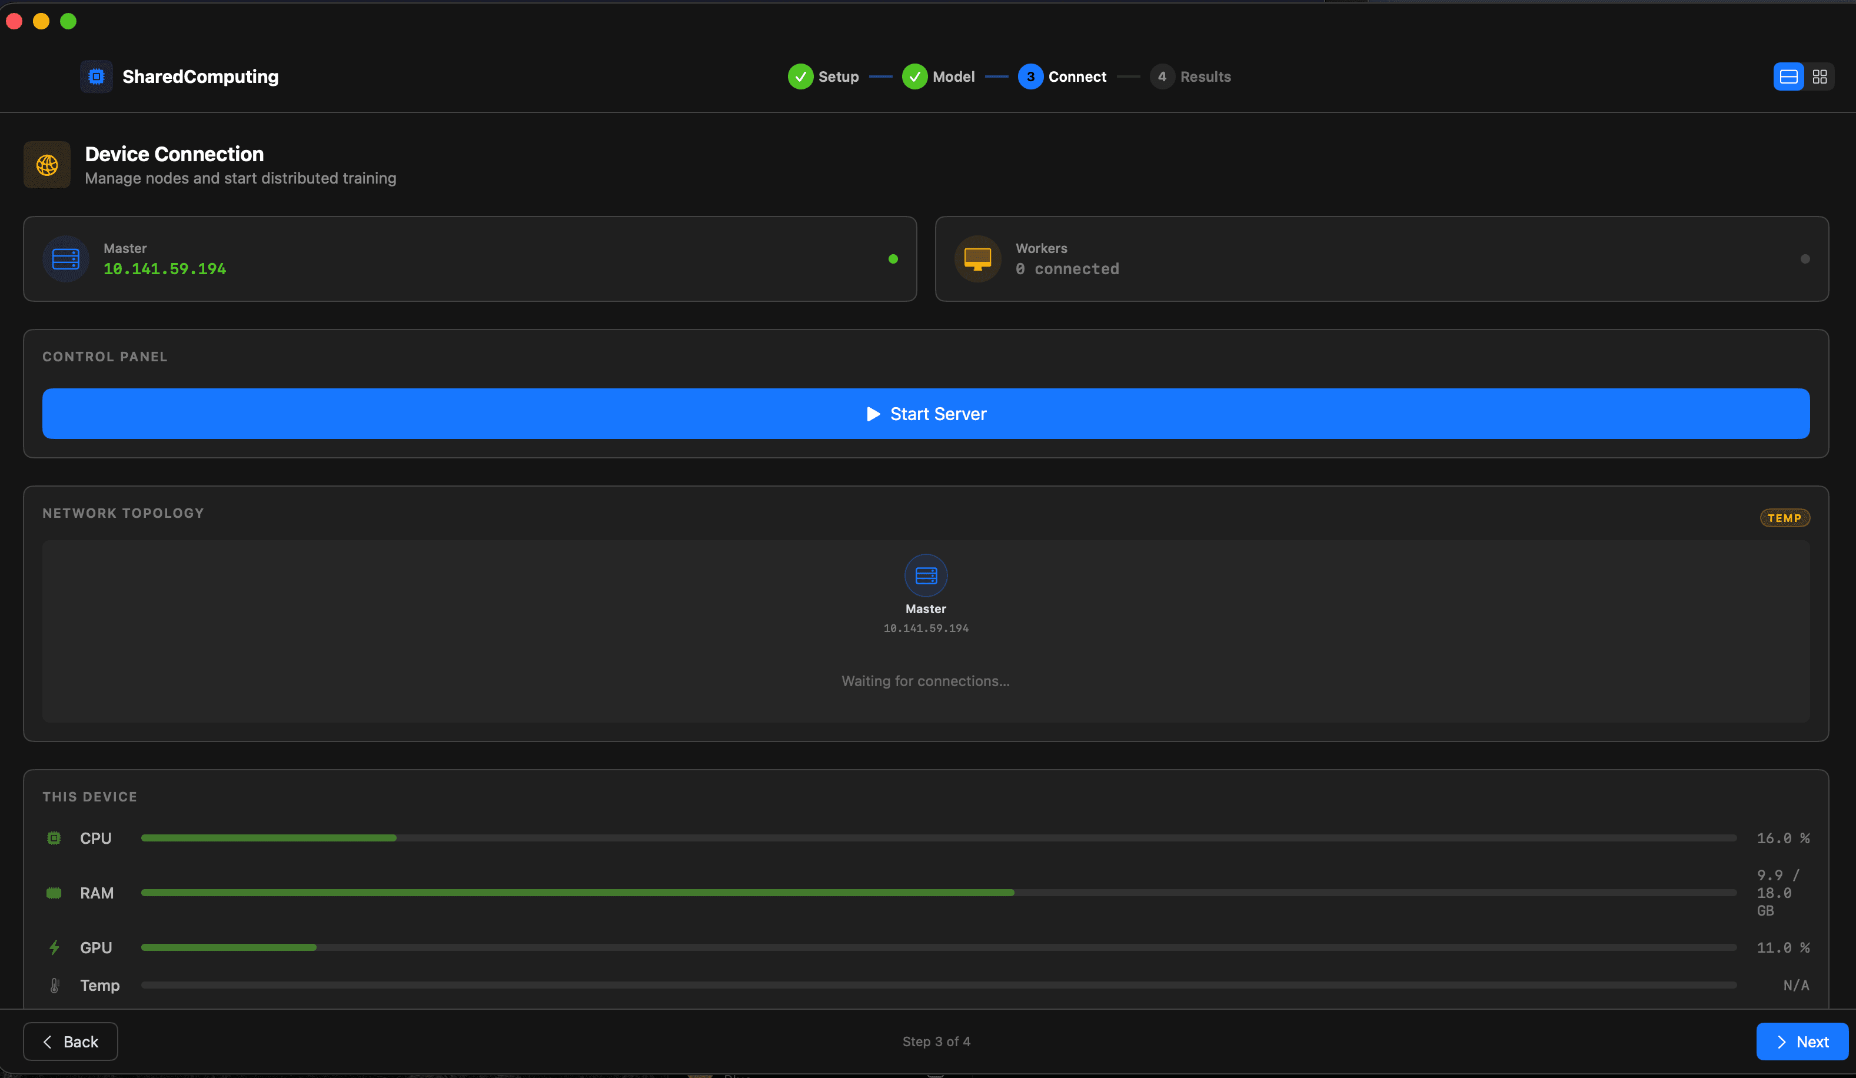
Task: Click the step 4 Results circle
Action: (1162, 76)
